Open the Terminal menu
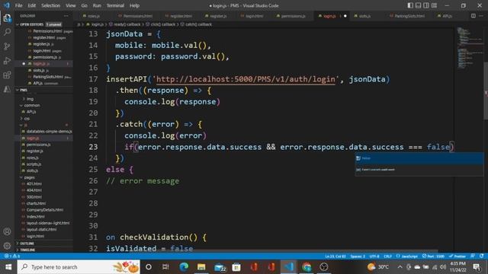488x274 pixels. click(115, 5)
